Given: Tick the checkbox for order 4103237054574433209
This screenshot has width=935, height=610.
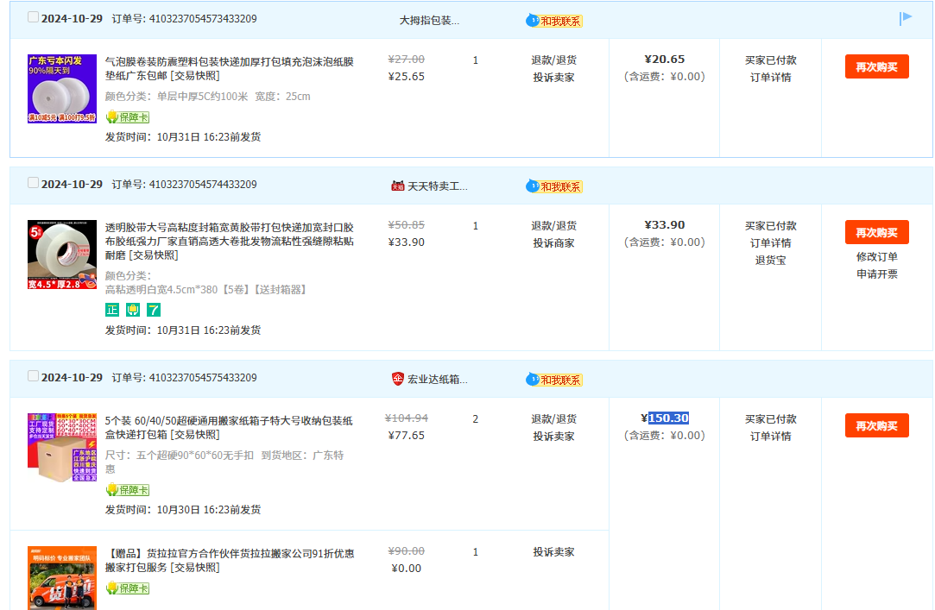Looking at the screenshot, I should pos(33,183).
